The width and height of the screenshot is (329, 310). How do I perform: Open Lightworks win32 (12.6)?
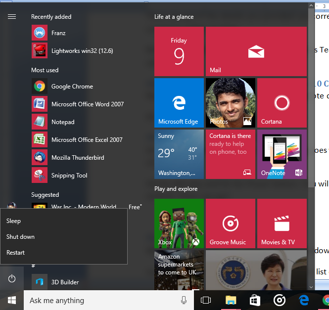pos(87,51)
